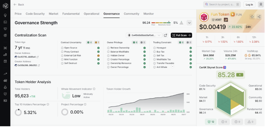The image size is (265, 129).
Task: Click the CertiK logo in sidebar
Action: pyautogui.click(x=5, y=6)
